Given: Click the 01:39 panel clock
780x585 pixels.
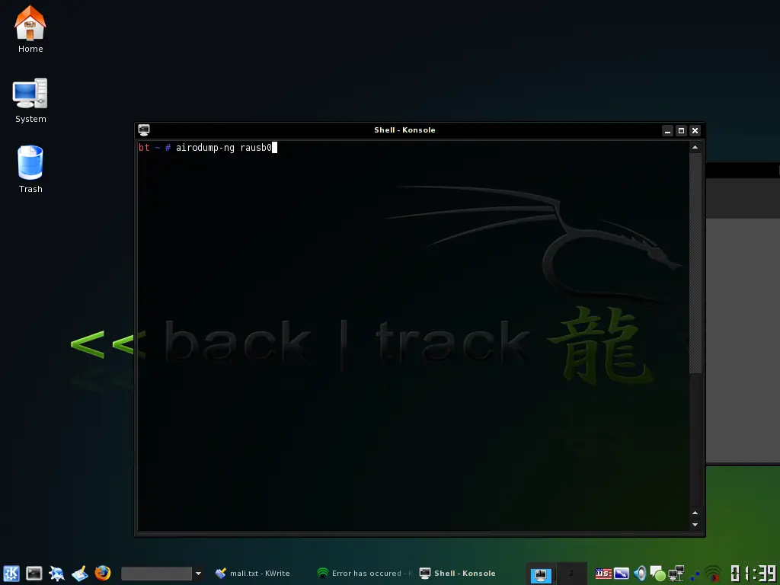Looking at the screenshot, I should tap(753, 573).
